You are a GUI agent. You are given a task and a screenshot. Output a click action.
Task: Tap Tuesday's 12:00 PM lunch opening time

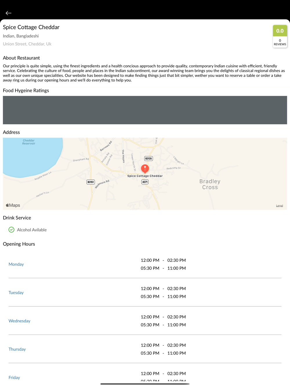pos(150,289)
